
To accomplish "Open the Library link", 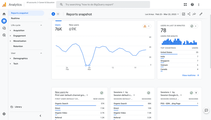I will pyautogui.click(x=18, y=107).
